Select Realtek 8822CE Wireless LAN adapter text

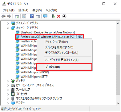point(52,37)
